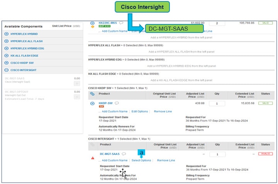Click 'HX ALL FLASH EDGE > 0 Selected' heading
Viewport: 278px width, 184px height.
coord(124,74)
